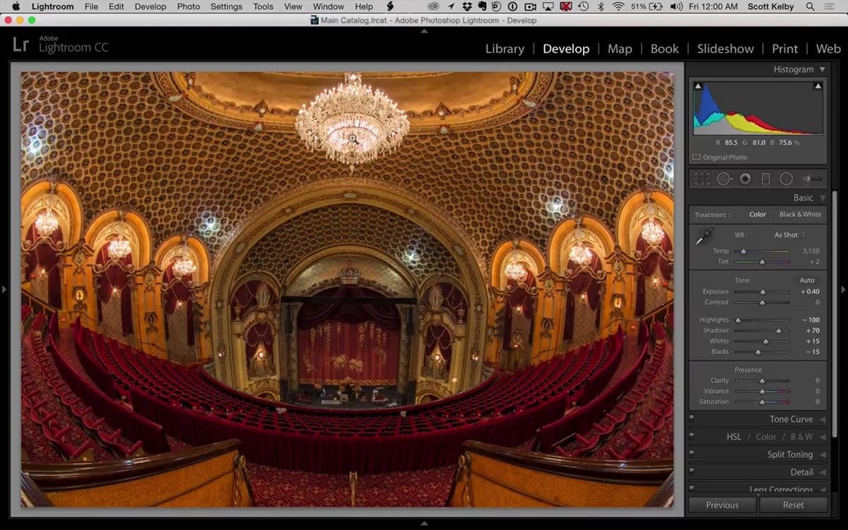Switch to the Map module
Image resolution: width=848 pixels, height=530 pixels.
tap(620, 49)
